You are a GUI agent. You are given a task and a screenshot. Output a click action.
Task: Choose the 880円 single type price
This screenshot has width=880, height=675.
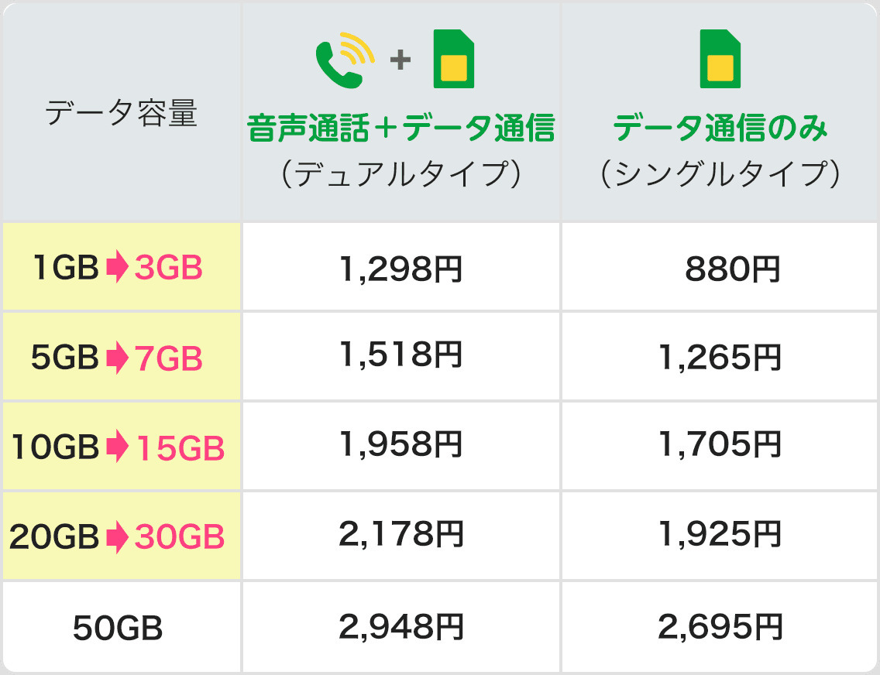point(732,269)
